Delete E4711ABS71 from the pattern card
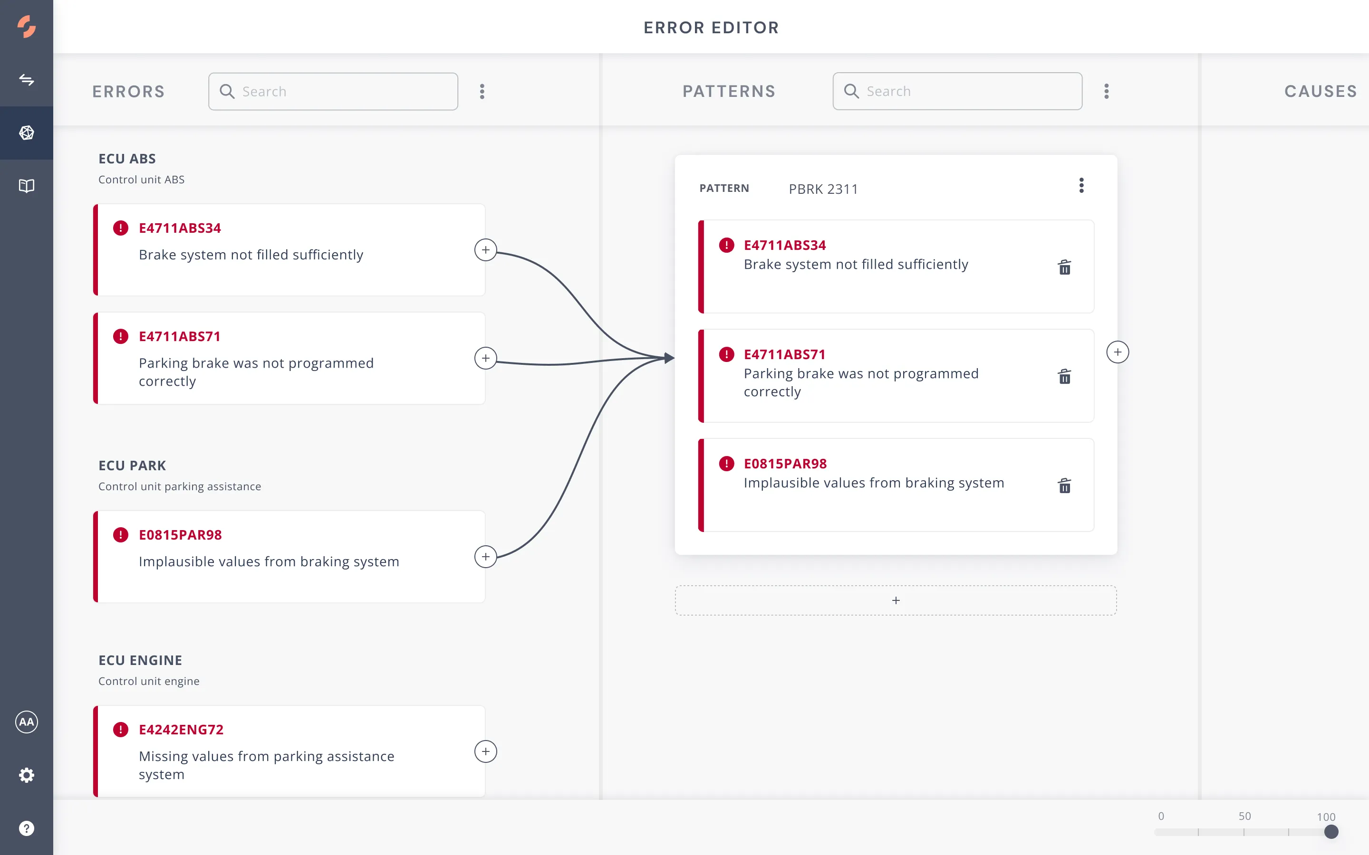This screenshot has width=1369, height=855. pos(1064,377)
